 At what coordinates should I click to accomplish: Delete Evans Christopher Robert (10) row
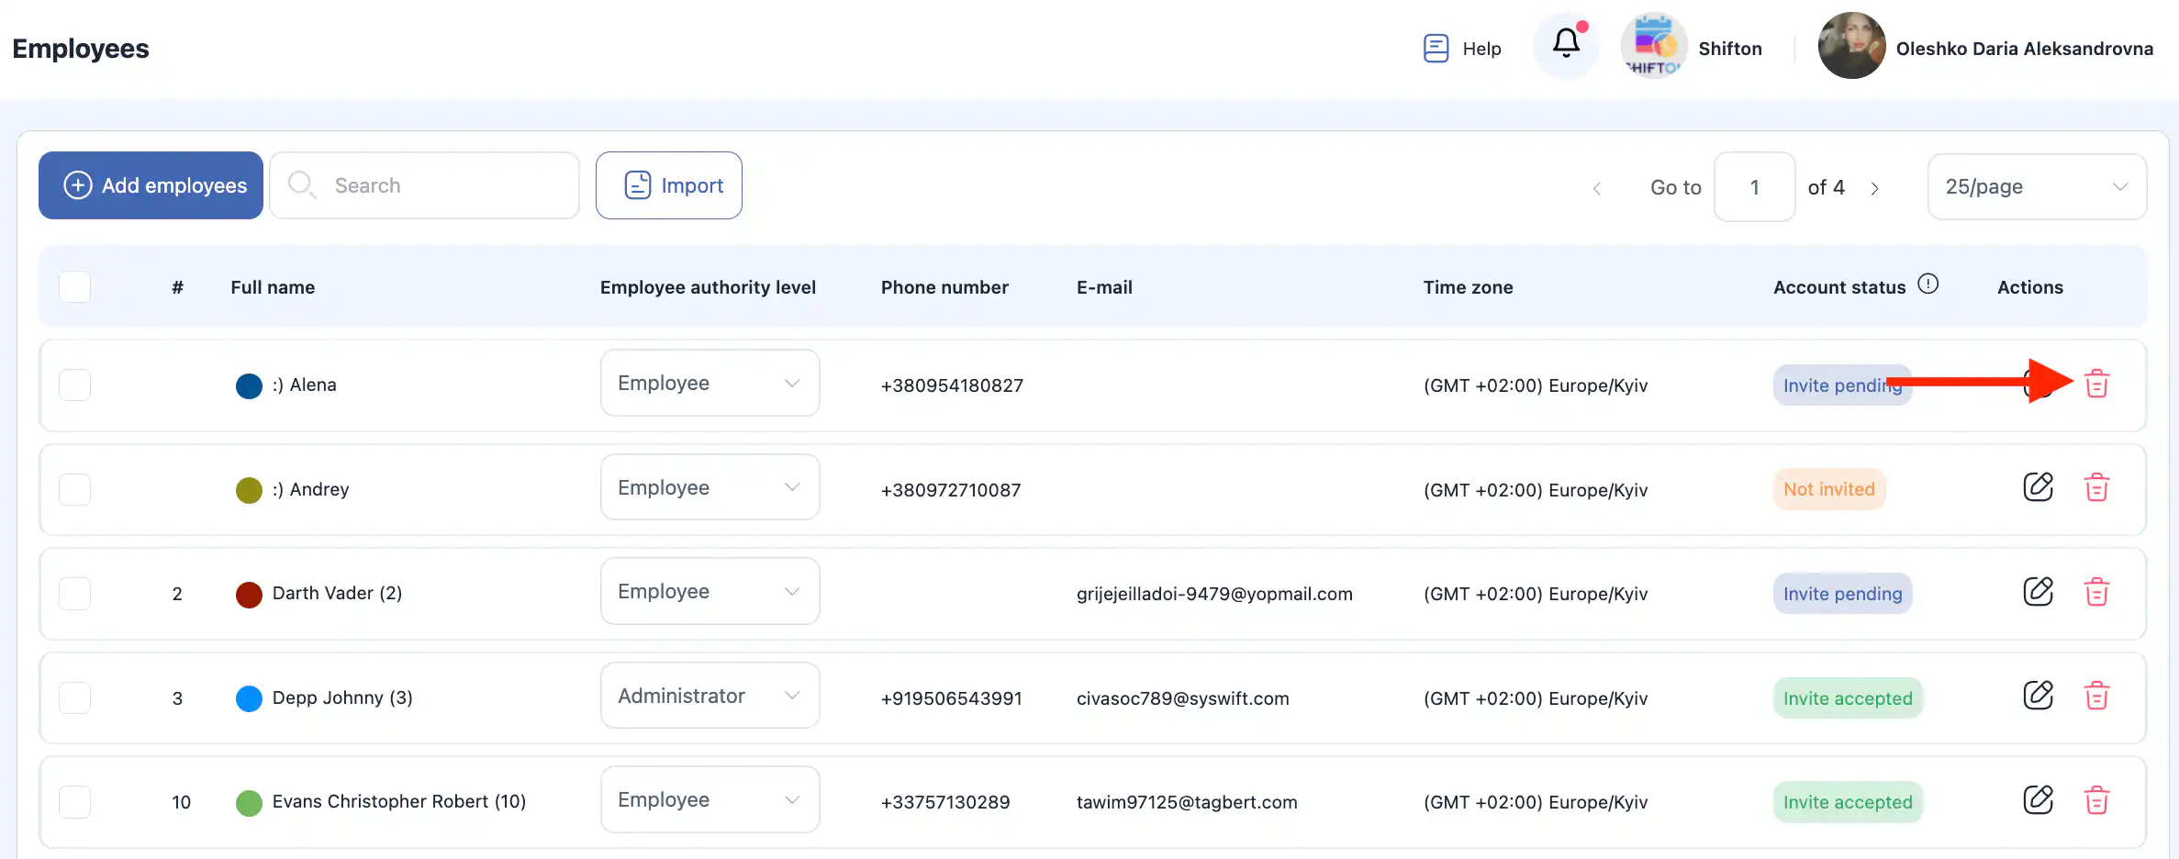tap(2096, 800)
